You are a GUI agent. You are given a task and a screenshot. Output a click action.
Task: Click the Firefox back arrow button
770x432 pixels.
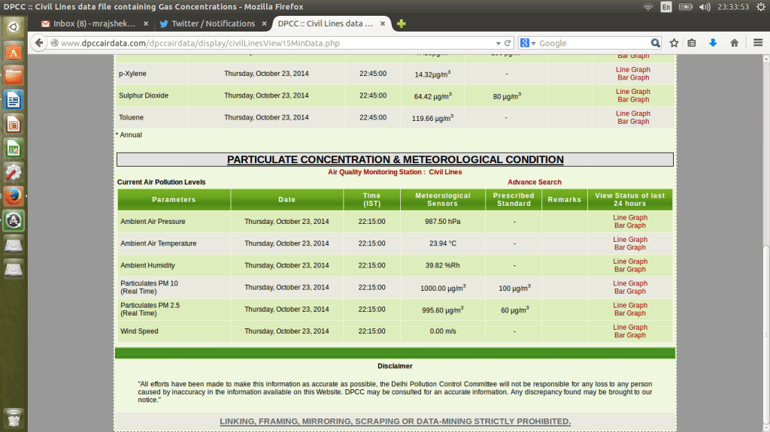coord(40,43)
